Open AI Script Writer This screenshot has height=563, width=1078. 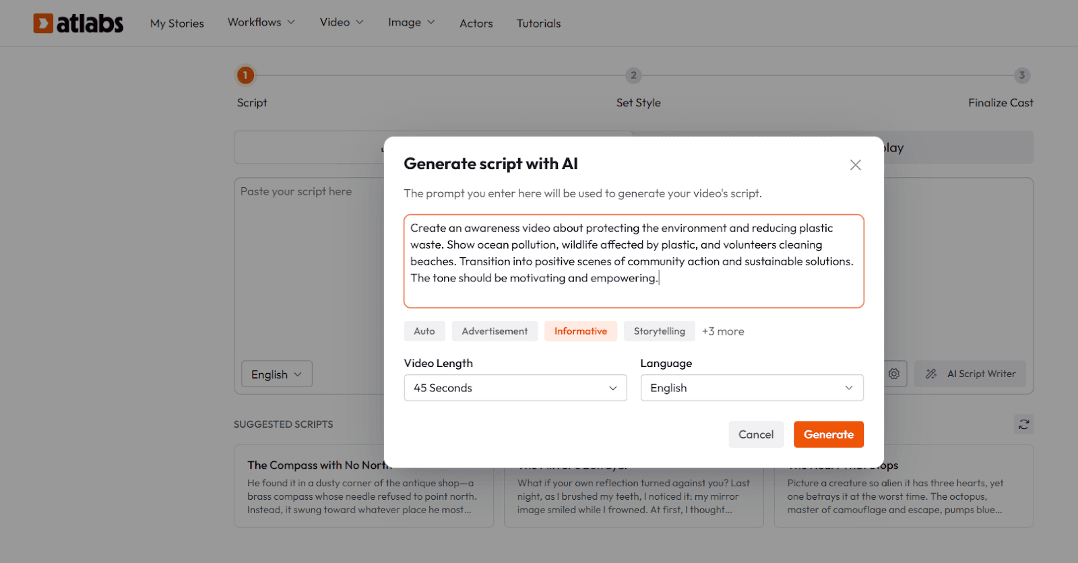click(970, 374)
